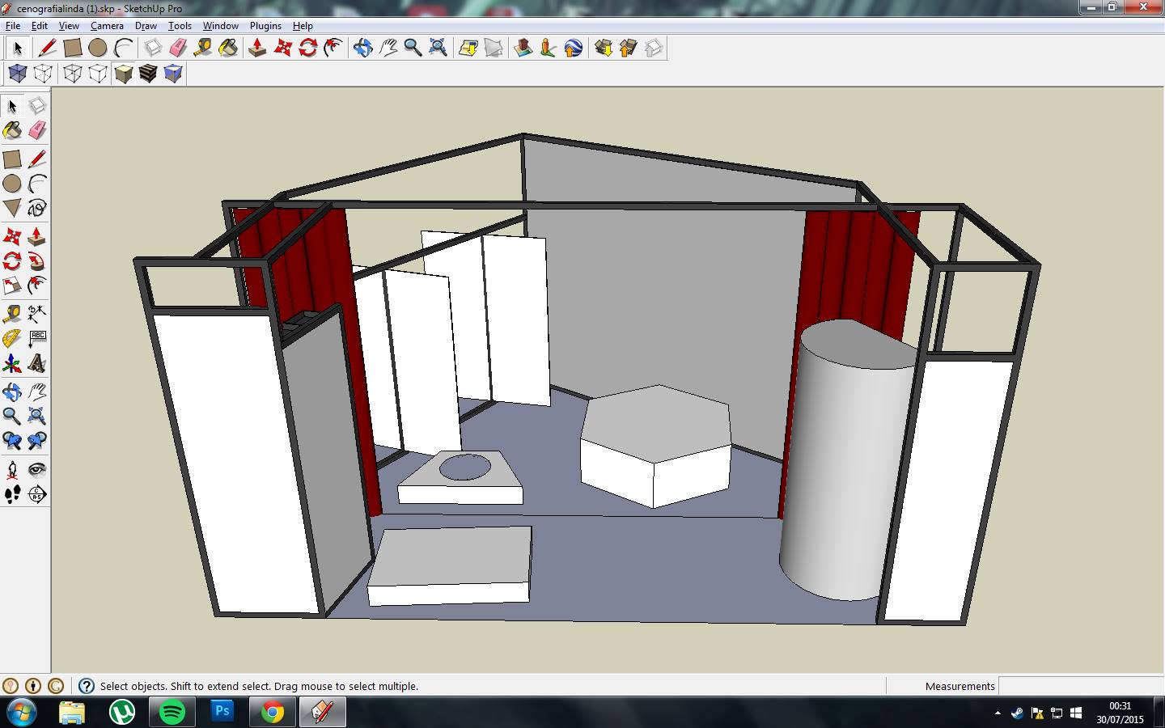The width and height of the screenshot is (1165, 728).
Task: Click the Instructor help question mark button
Action: [x=87, y=686]
